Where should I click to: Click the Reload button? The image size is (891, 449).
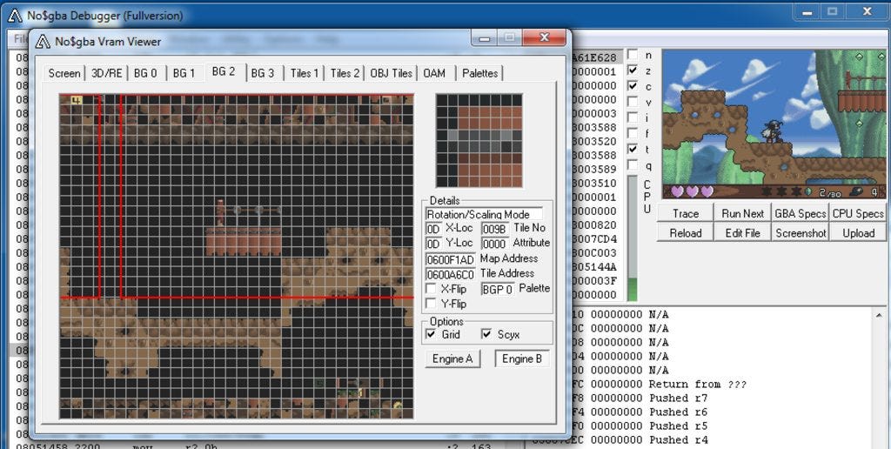(x=686, y=232)
